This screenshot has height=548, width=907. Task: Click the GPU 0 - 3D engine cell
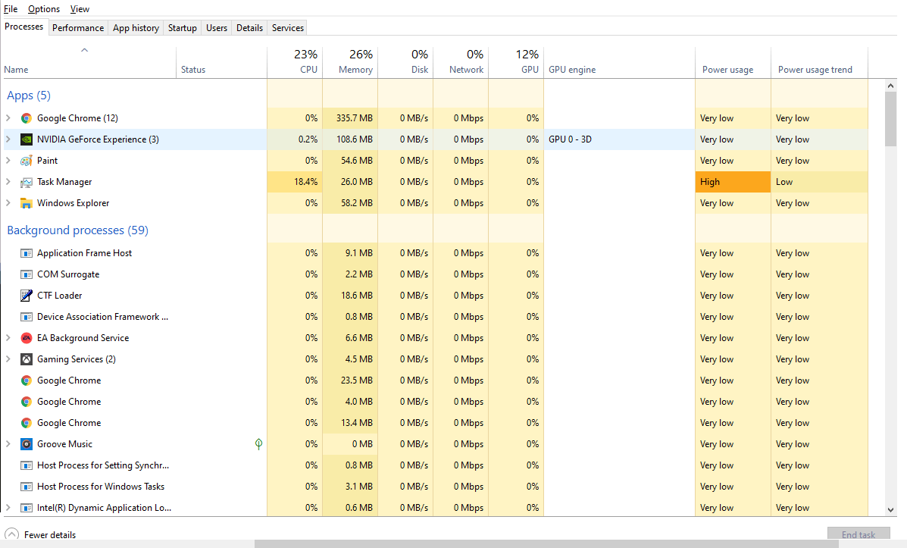pos(620,139)
